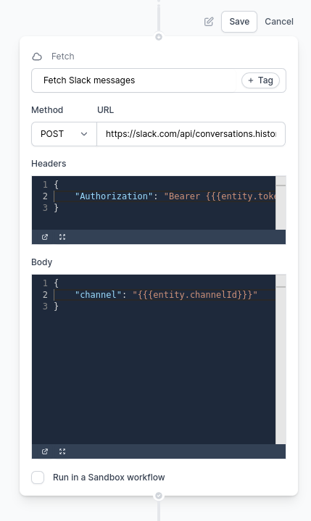The width and height of the screenshot is (311, 521).
Task: Click the Fetch Slack messages name field
Action: click(134, 80)
